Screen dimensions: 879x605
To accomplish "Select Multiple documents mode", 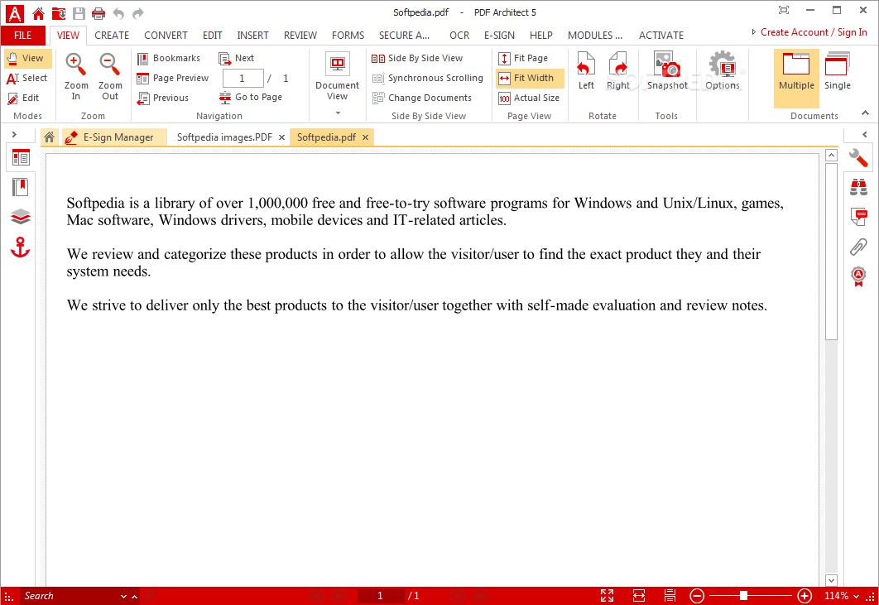I will [796, 78].
